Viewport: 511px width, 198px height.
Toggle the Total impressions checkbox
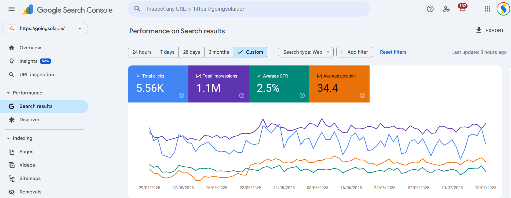(x=199, y=76)
